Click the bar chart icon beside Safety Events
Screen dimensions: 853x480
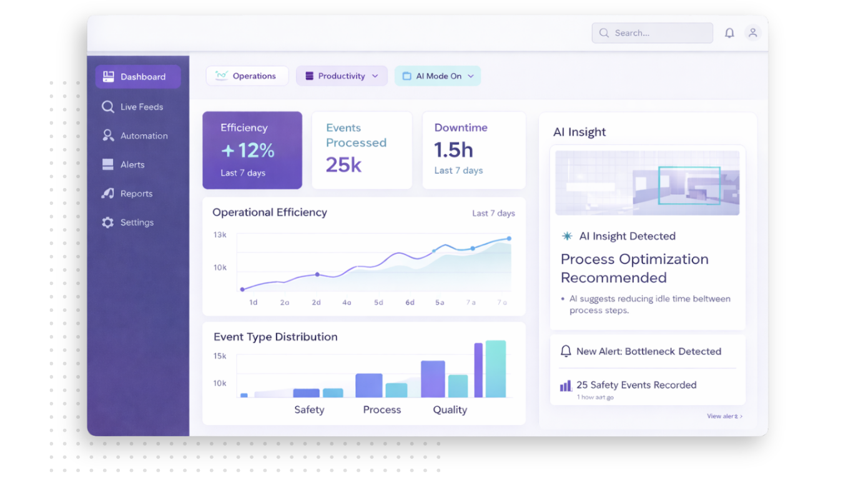(566, 386)
